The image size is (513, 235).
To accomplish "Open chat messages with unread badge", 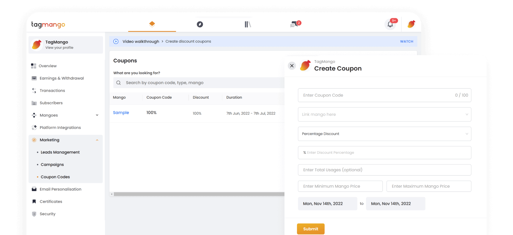I will (294, 24).
